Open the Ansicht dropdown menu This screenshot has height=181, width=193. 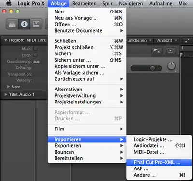(x=167, y=40)
